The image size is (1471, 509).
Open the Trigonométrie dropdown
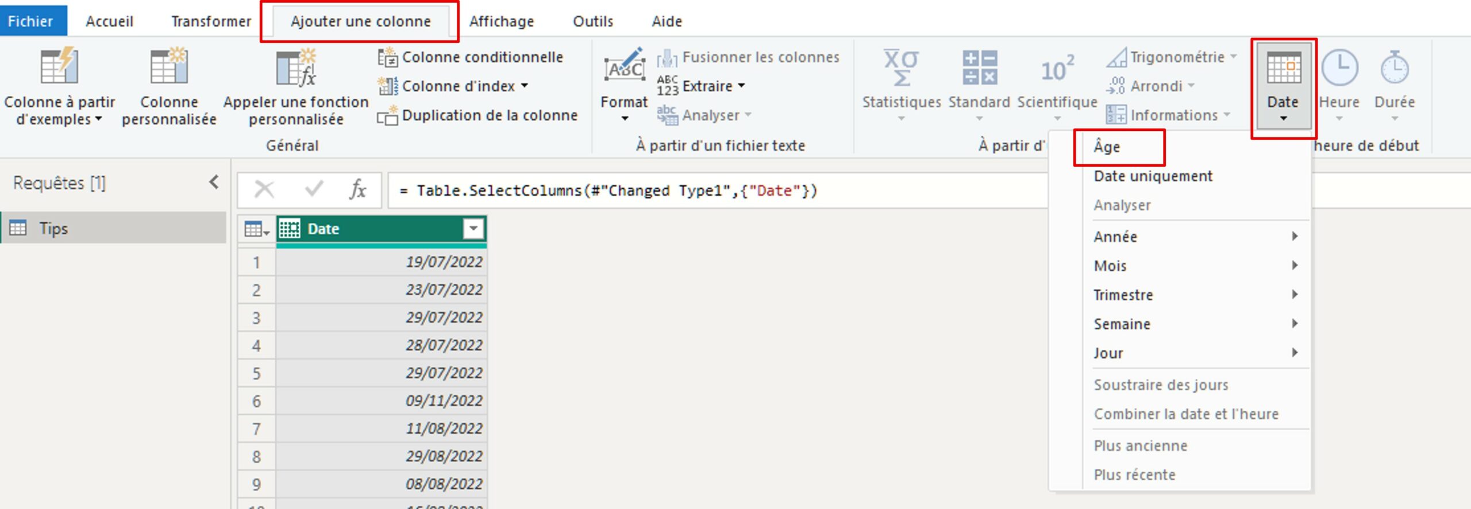(1172, 57)
